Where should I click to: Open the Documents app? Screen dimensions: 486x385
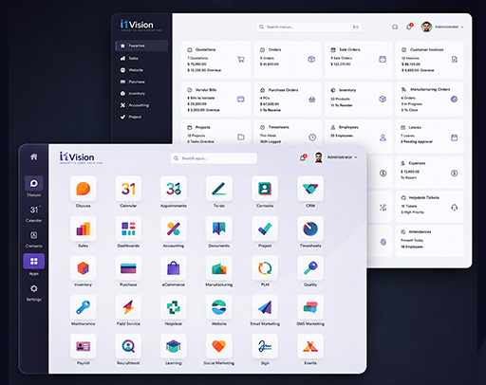coord(219,229)
